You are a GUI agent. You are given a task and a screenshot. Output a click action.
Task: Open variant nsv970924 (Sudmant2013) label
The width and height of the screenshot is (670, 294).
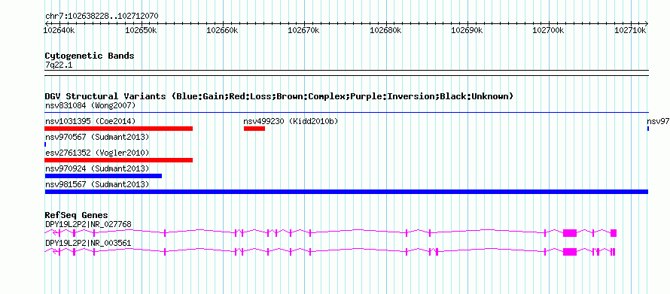97,168
